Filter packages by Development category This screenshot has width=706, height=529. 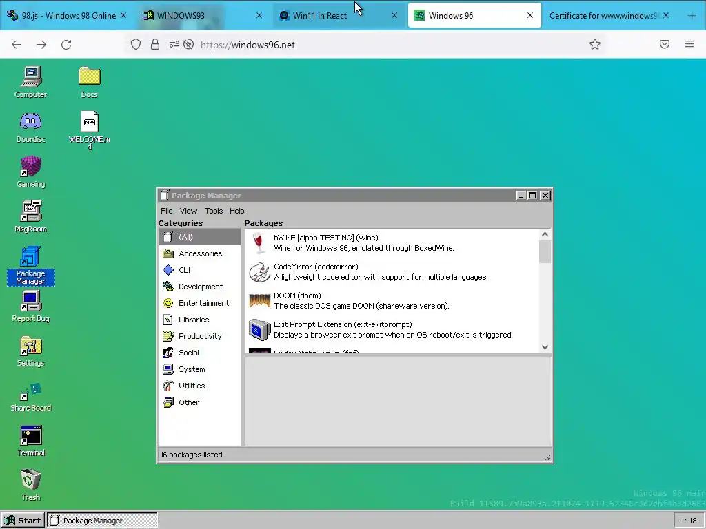[x=200, y=287]
